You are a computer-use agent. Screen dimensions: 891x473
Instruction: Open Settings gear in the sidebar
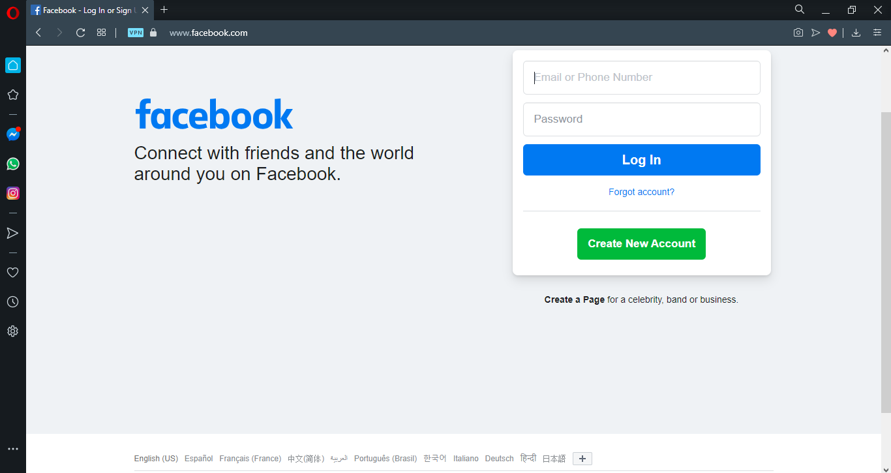[x=12, y=331]
